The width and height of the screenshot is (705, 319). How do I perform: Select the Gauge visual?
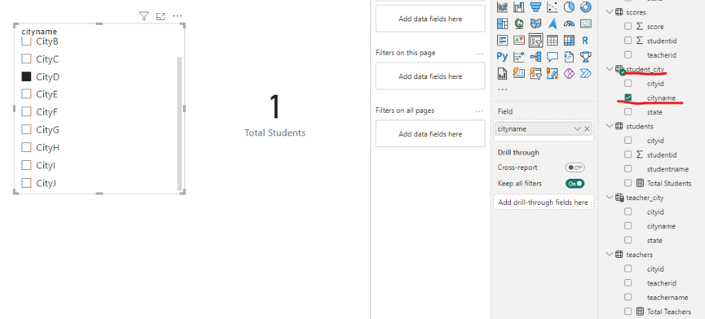click(x=569, y=23)
